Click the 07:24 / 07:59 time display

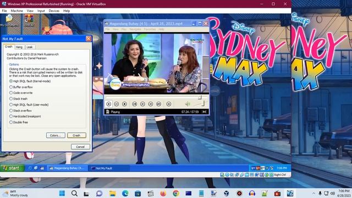tap(190, 112)
